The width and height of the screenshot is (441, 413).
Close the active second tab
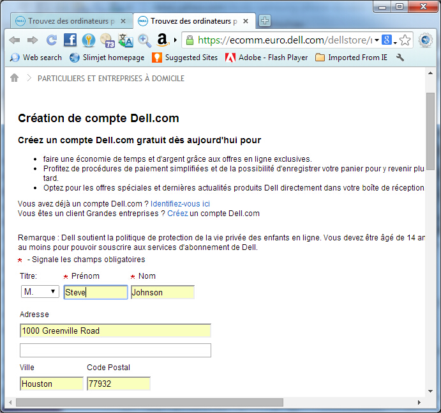coord(246,21)
